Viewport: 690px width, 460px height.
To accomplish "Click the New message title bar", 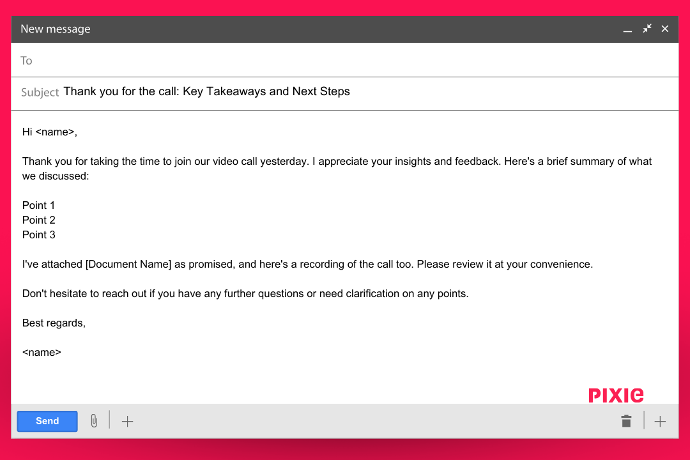I will coord(256,29).
